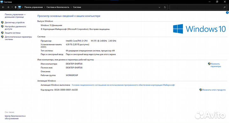Open 'Диспетчер устройств' link

pyautogui.click(x=15, y=23)
